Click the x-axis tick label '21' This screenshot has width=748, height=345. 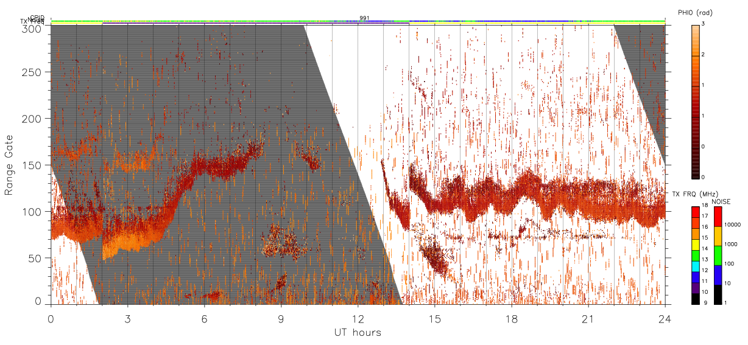pyautogui.click(x=588, y=318)
